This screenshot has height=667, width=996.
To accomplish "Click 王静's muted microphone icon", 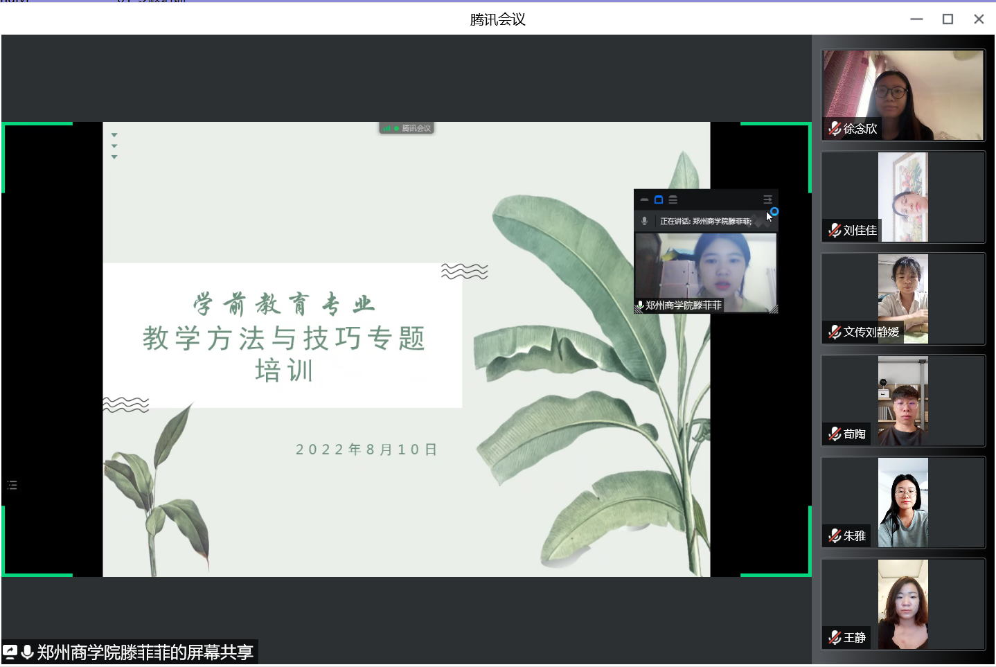I will point(835,637).
